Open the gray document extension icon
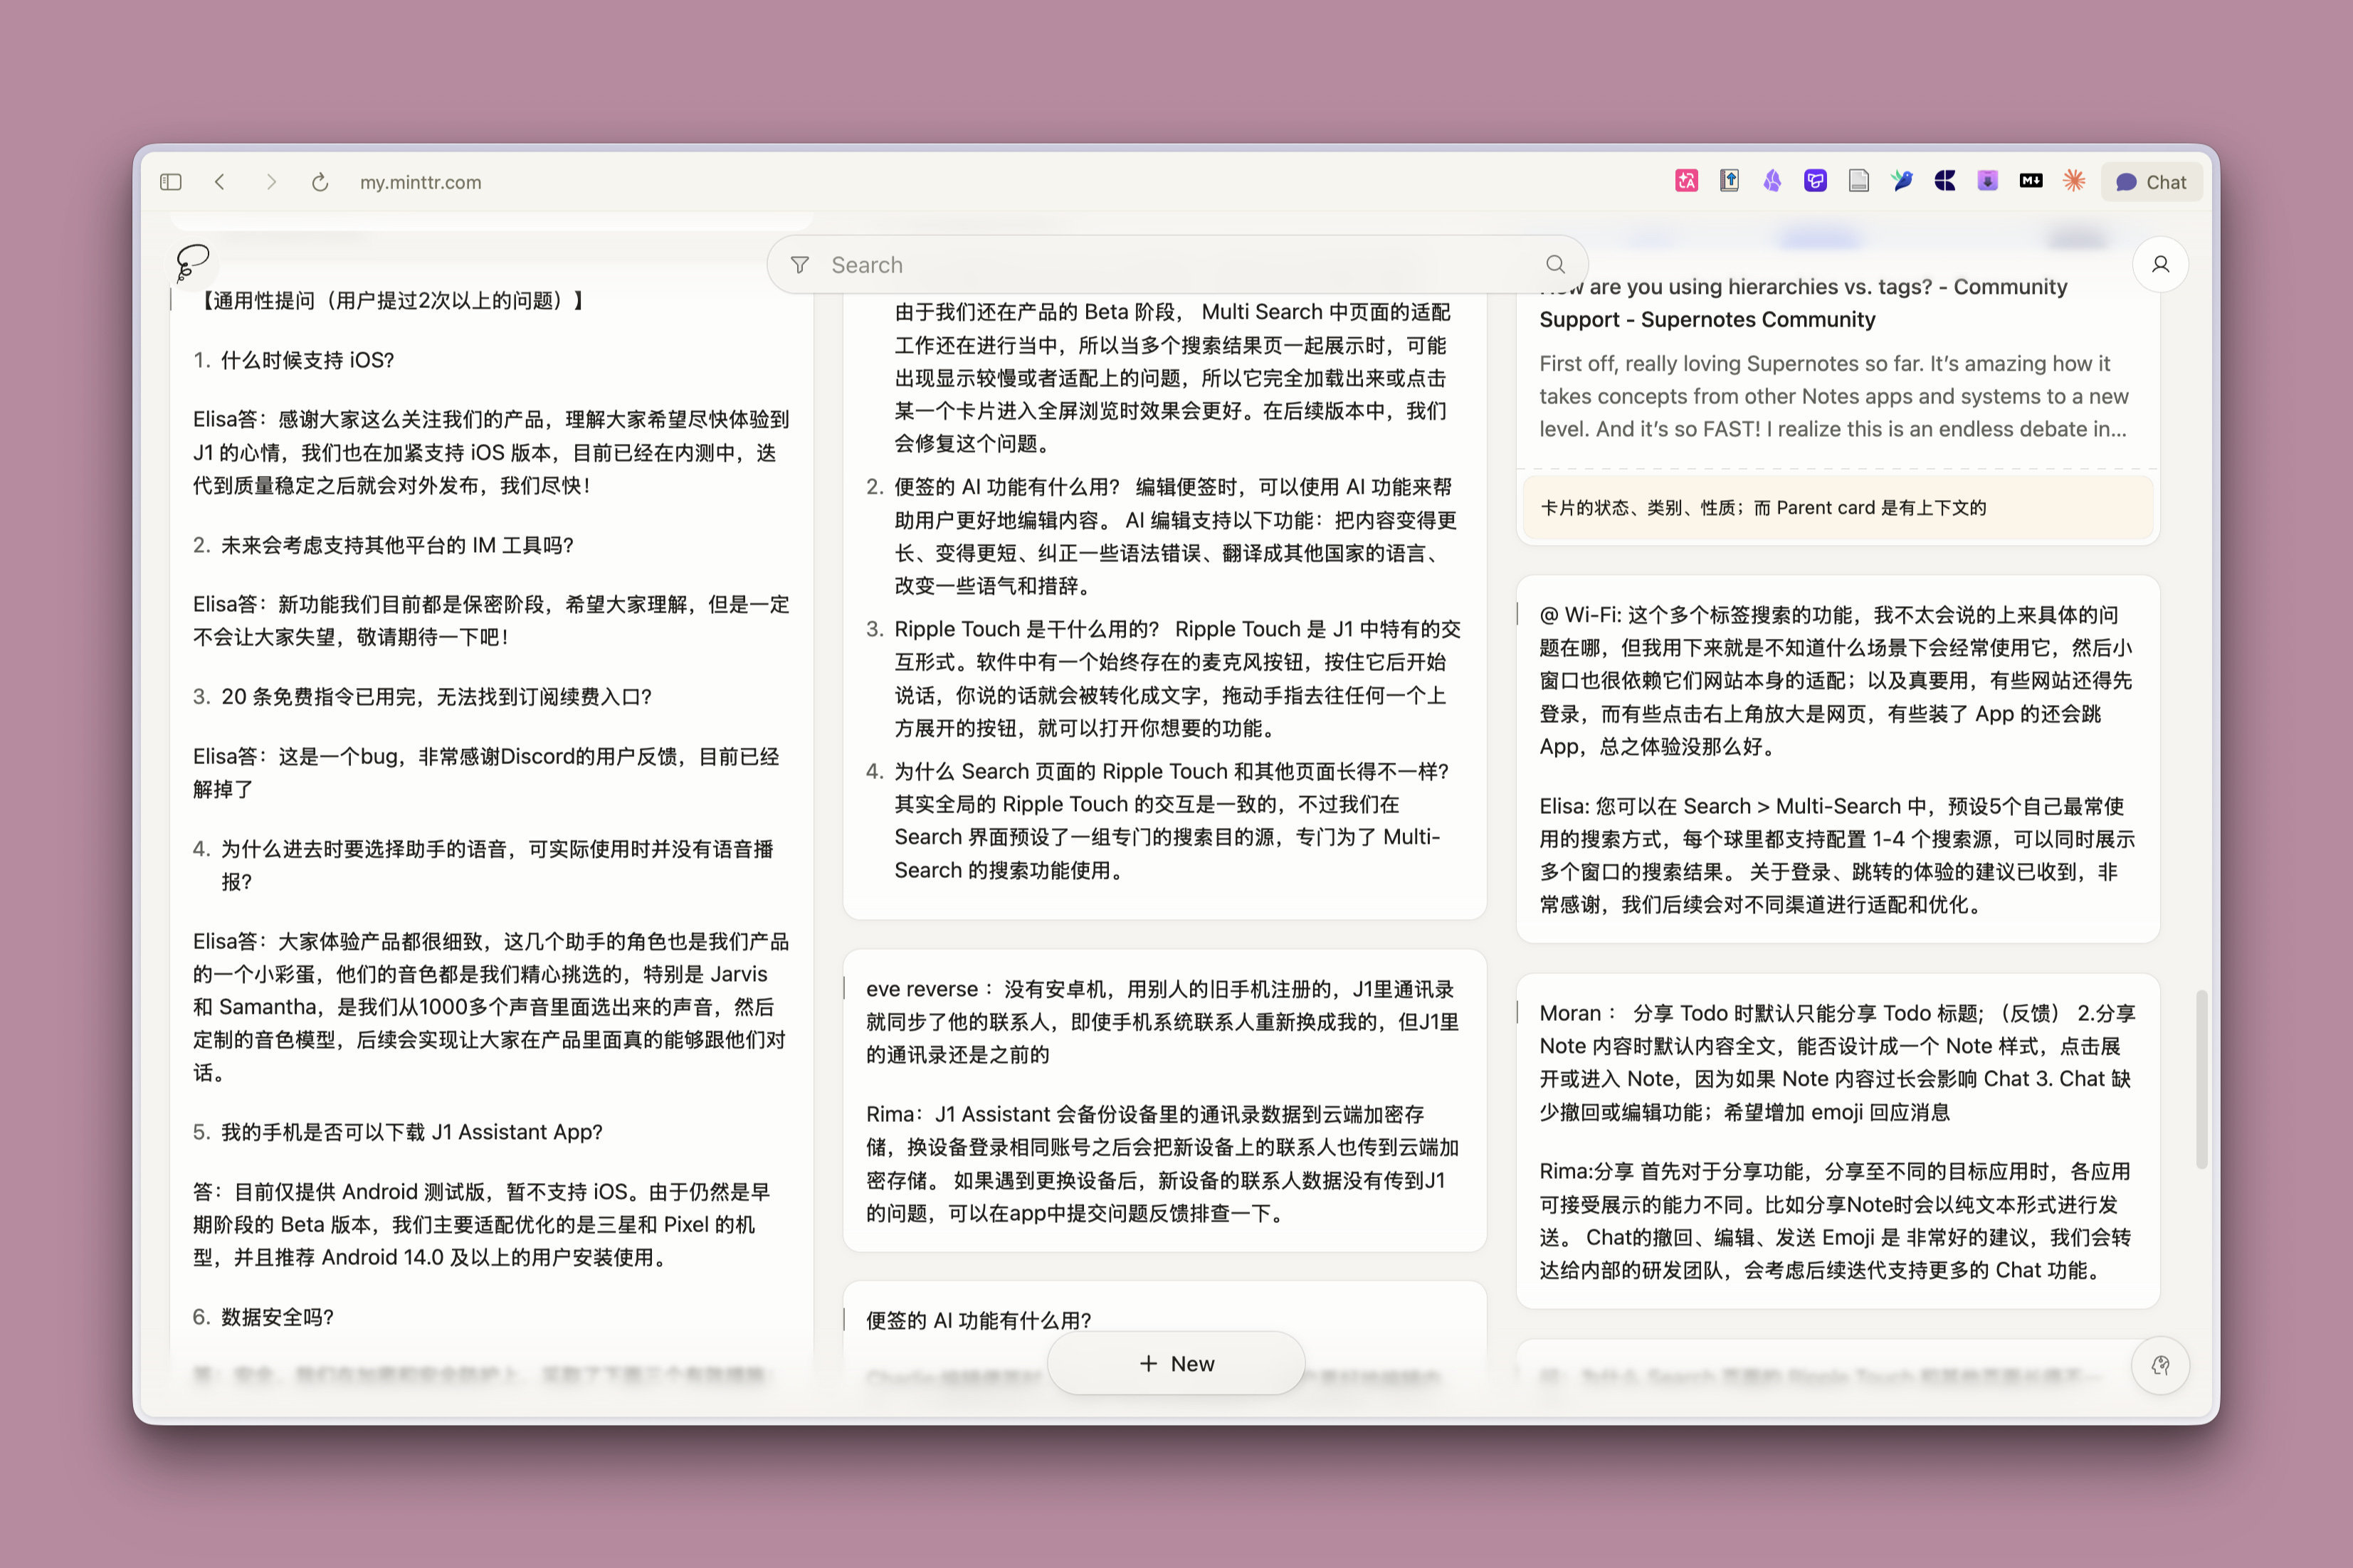The image size is (2353, 1568). coord(1859,181)
